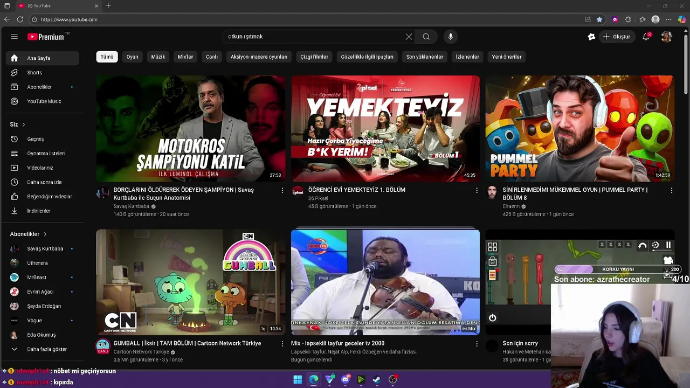Open Yemekteyiz video thumbnail

385,128
